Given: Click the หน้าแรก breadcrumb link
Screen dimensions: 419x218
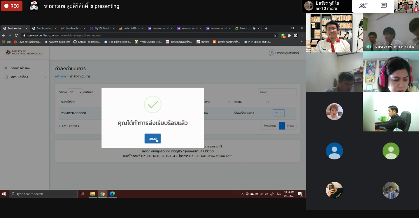Looking at the screenshot, I should [60, 76].
